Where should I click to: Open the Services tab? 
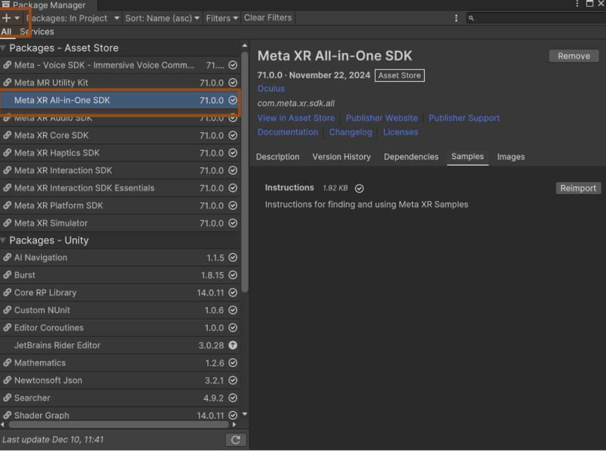click(x=37, y=32)
